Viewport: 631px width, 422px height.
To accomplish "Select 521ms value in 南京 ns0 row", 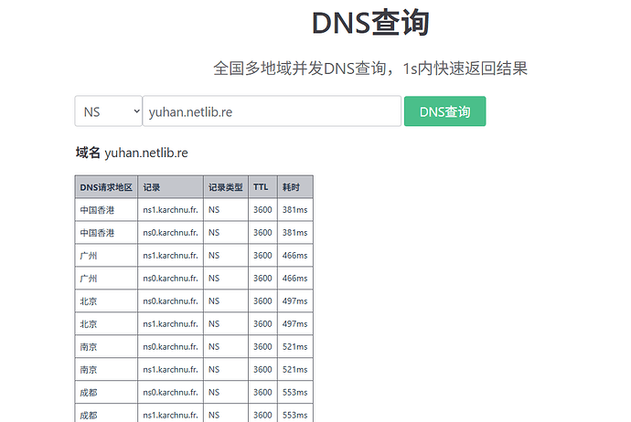I will pos(295,347).
